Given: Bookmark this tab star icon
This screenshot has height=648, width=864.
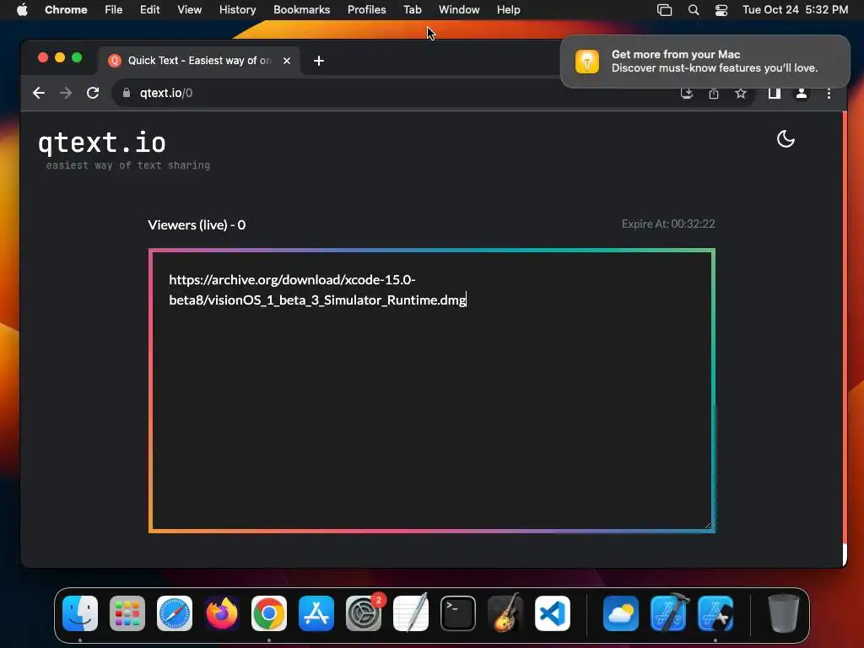Looking at the screenshot, I should (741, 93).
